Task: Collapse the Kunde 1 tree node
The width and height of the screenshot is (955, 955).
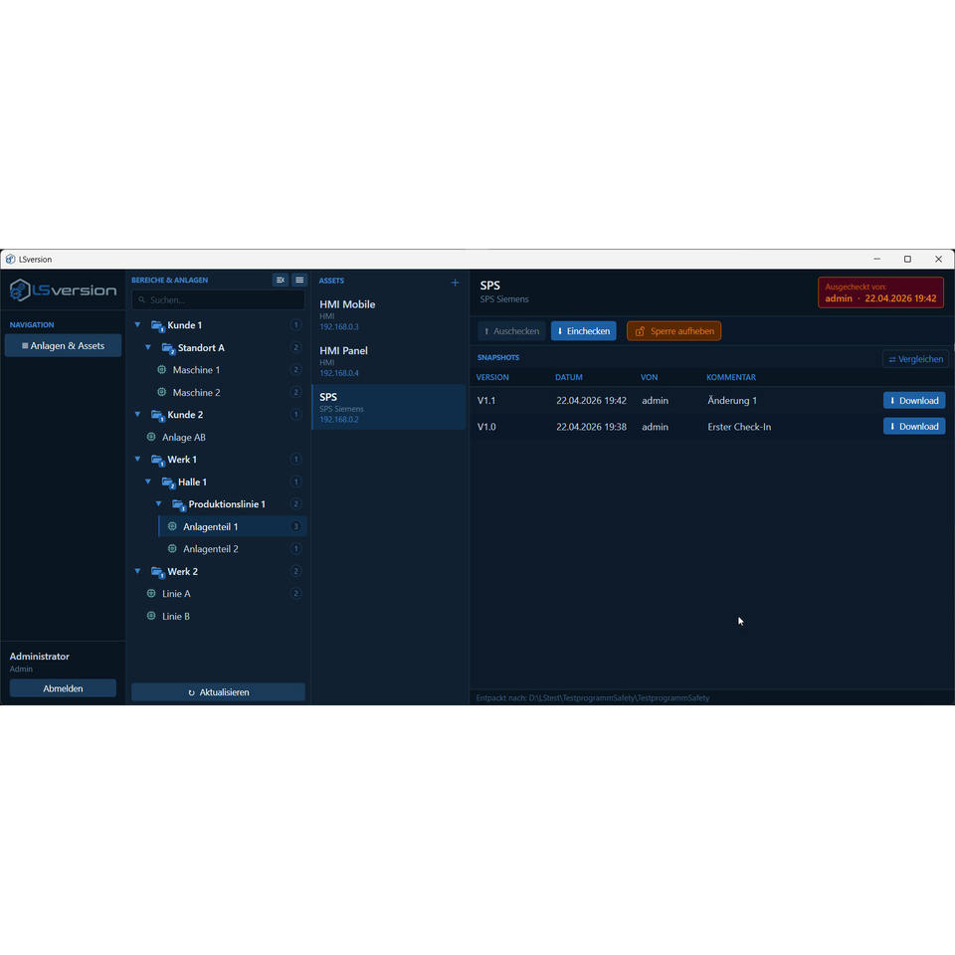Action: pos(137,324)
